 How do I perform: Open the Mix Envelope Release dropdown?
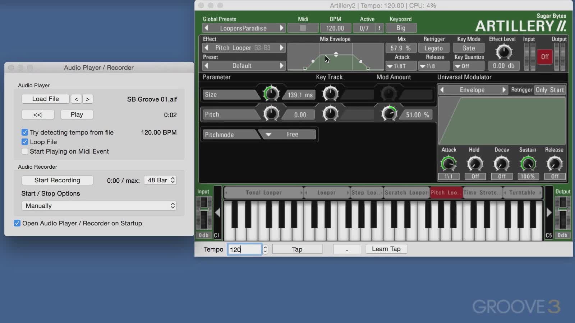(x=434, y=66)
